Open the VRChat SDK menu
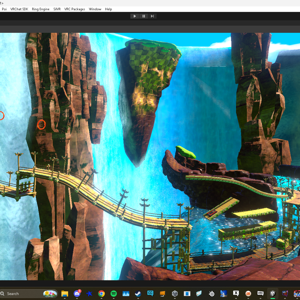This screenshot has width=300, height=300. pyautogui.click(x=19, y=9)
